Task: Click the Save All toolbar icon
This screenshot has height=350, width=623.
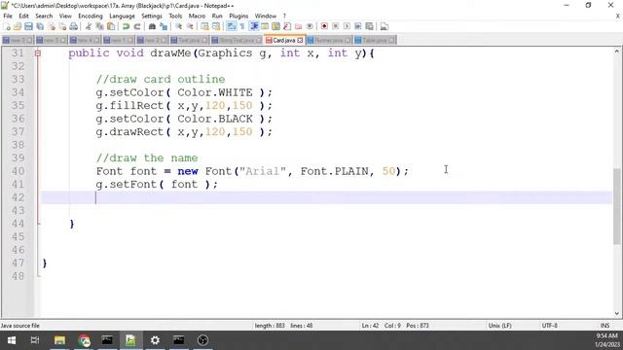Action: click(40, 26)
